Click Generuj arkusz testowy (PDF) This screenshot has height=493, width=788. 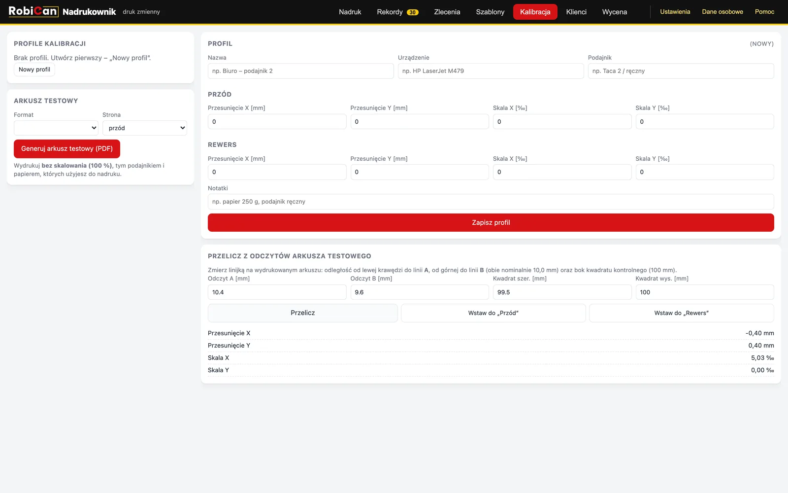(x=67, y=148)
